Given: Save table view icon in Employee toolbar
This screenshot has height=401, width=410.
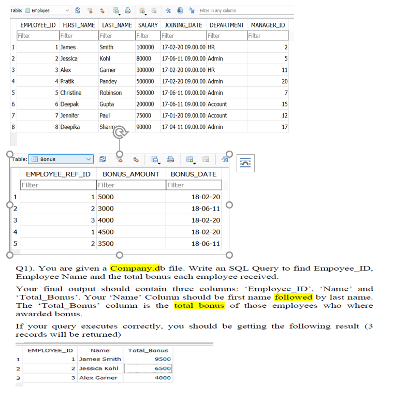Looking at the screenshot, I should click(116, 10).
